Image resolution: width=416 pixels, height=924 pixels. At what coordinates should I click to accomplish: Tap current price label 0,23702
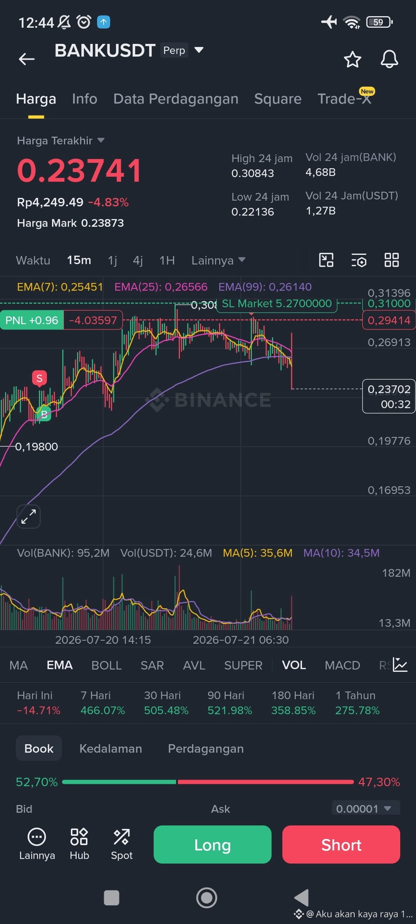click(389, 397)
